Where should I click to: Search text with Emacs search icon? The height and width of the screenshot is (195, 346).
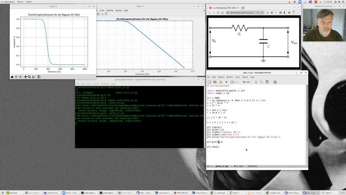(275, 82)
